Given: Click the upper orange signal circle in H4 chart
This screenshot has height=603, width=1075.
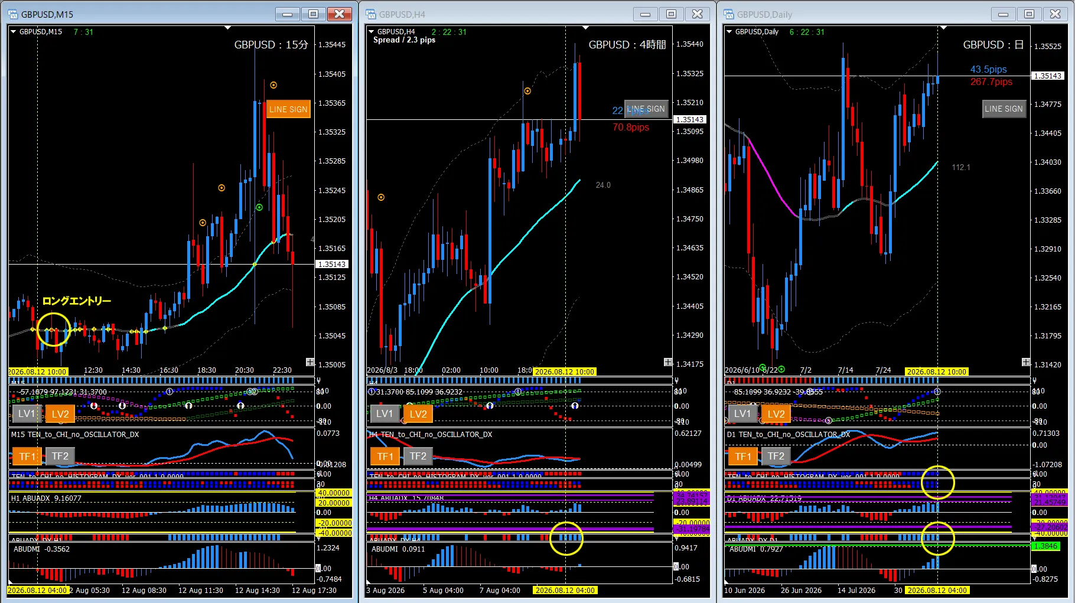Looking at the screenshot, I should [x=527, y=91].
